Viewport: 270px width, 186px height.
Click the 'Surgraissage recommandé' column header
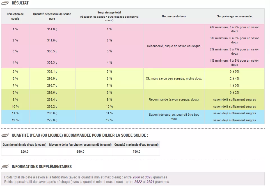point(234,16)
